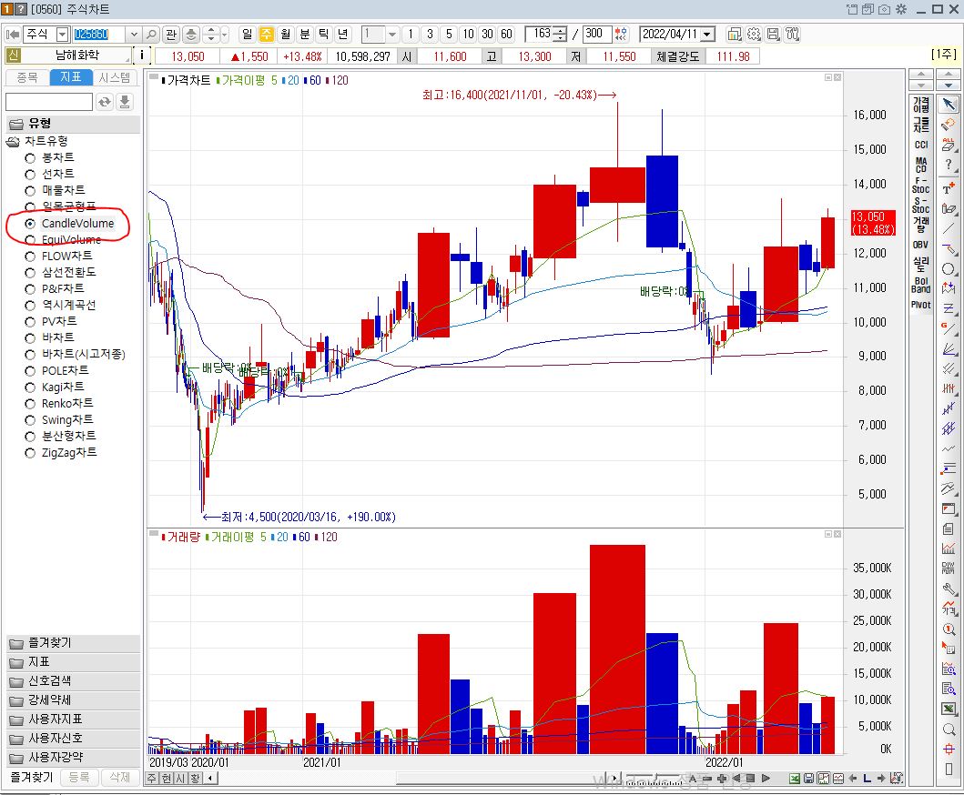Expand the 신호검색 folder

click(x=73, y=680)
